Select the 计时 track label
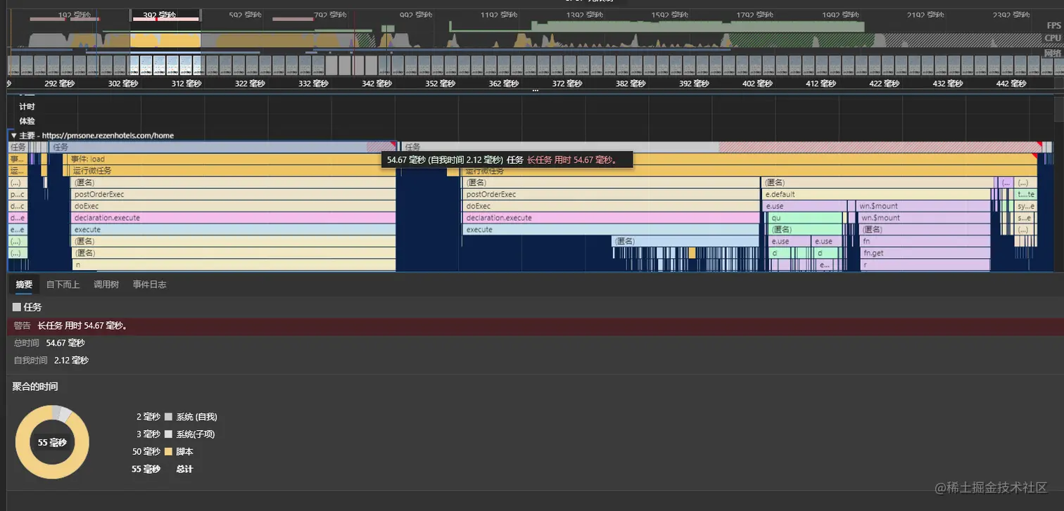 [27, 106]
